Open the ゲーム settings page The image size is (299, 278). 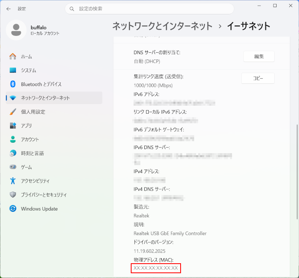pos(54,167)
